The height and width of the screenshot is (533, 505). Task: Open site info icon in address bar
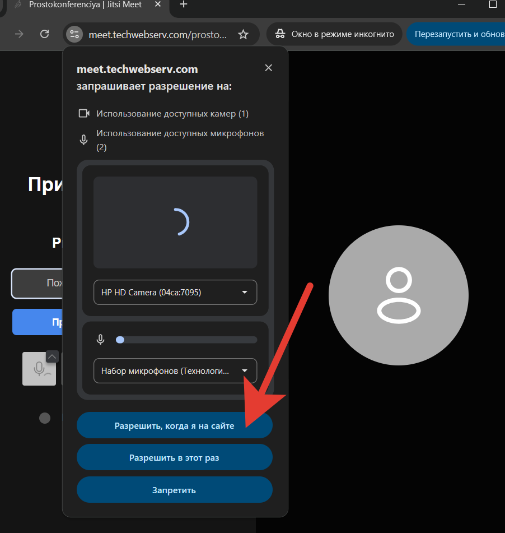74,34
